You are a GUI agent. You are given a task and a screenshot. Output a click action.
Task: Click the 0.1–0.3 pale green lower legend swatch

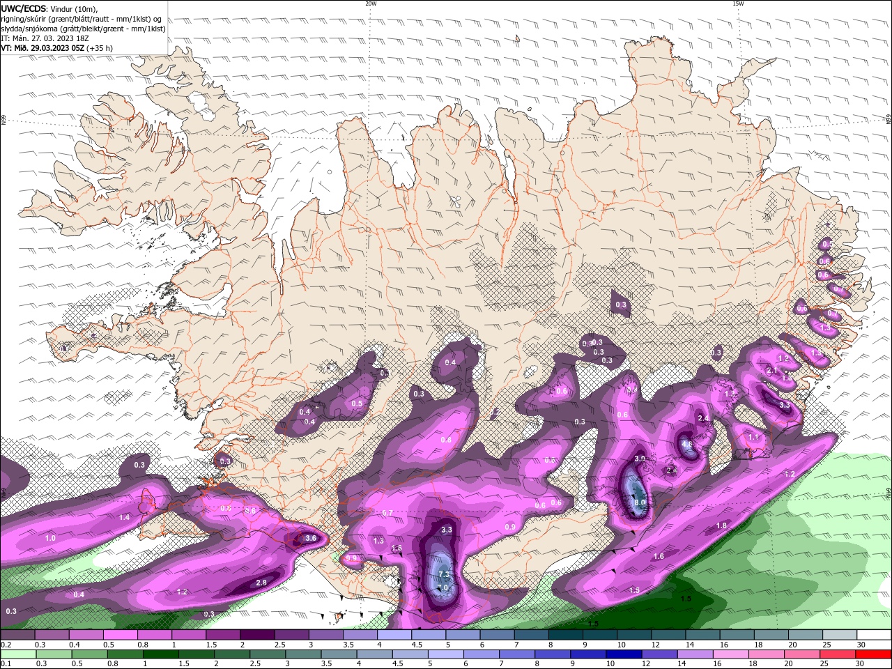19,654
